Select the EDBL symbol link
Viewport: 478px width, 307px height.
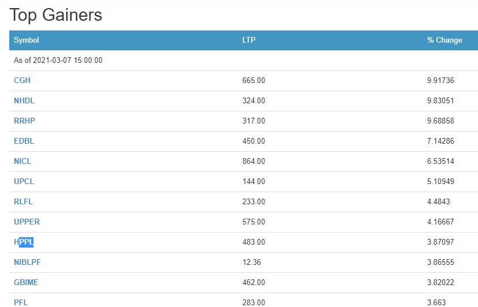point(24,141)
